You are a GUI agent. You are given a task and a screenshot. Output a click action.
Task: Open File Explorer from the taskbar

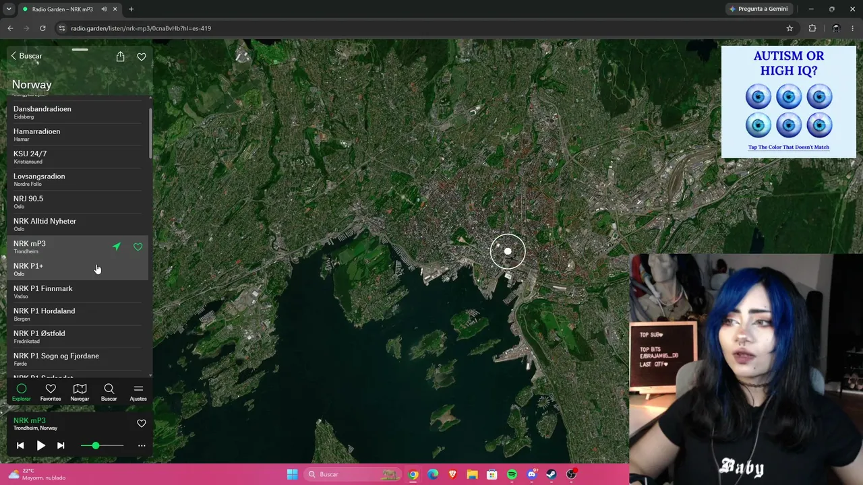pyautogui.click(x=473, y=474)
